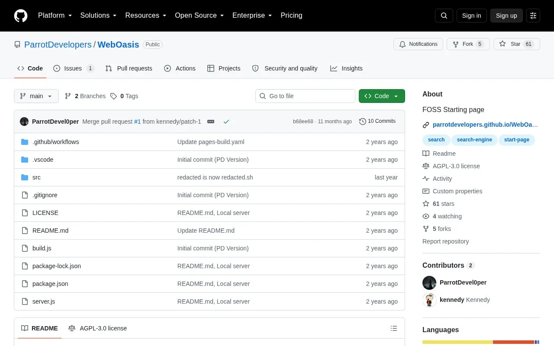Click the start-page topic tag

517,140
